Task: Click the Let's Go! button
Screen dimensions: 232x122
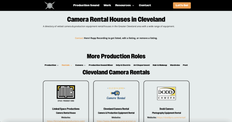Action: [182, 5]
